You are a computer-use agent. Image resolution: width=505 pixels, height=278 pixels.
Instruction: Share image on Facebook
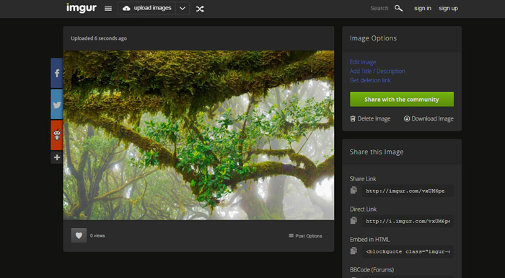(57, 73)
